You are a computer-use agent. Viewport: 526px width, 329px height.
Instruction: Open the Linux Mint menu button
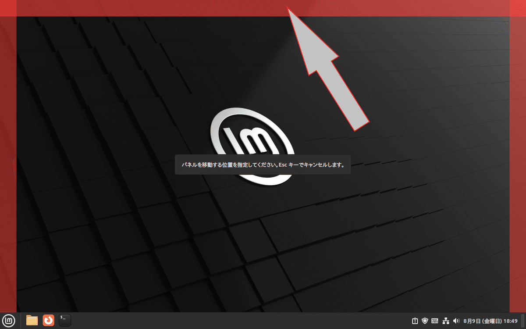coord(9,321)
